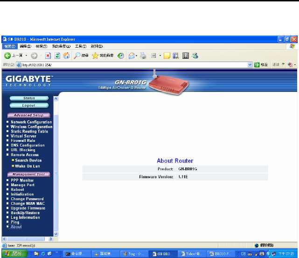Switch to the Ping taskbar window

(134, 254)
